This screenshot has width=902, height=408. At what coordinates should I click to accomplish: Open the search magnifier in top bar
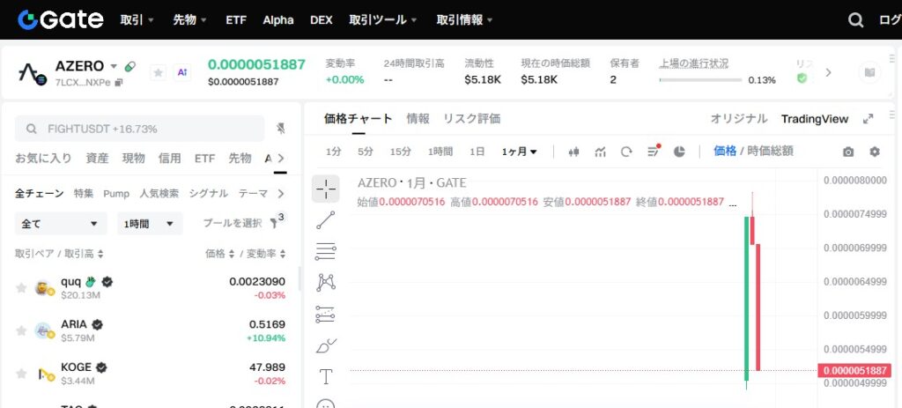pos(855,20)
